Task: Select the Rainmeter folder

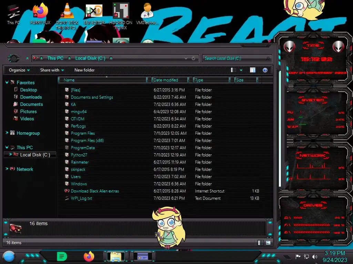Action: pos(80,162)
